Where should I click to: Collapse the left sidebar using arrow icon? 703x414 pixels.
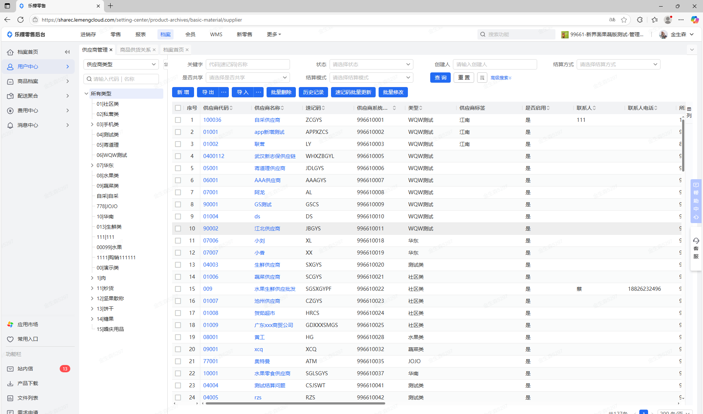pyautogui.click(x=67, y=52)
